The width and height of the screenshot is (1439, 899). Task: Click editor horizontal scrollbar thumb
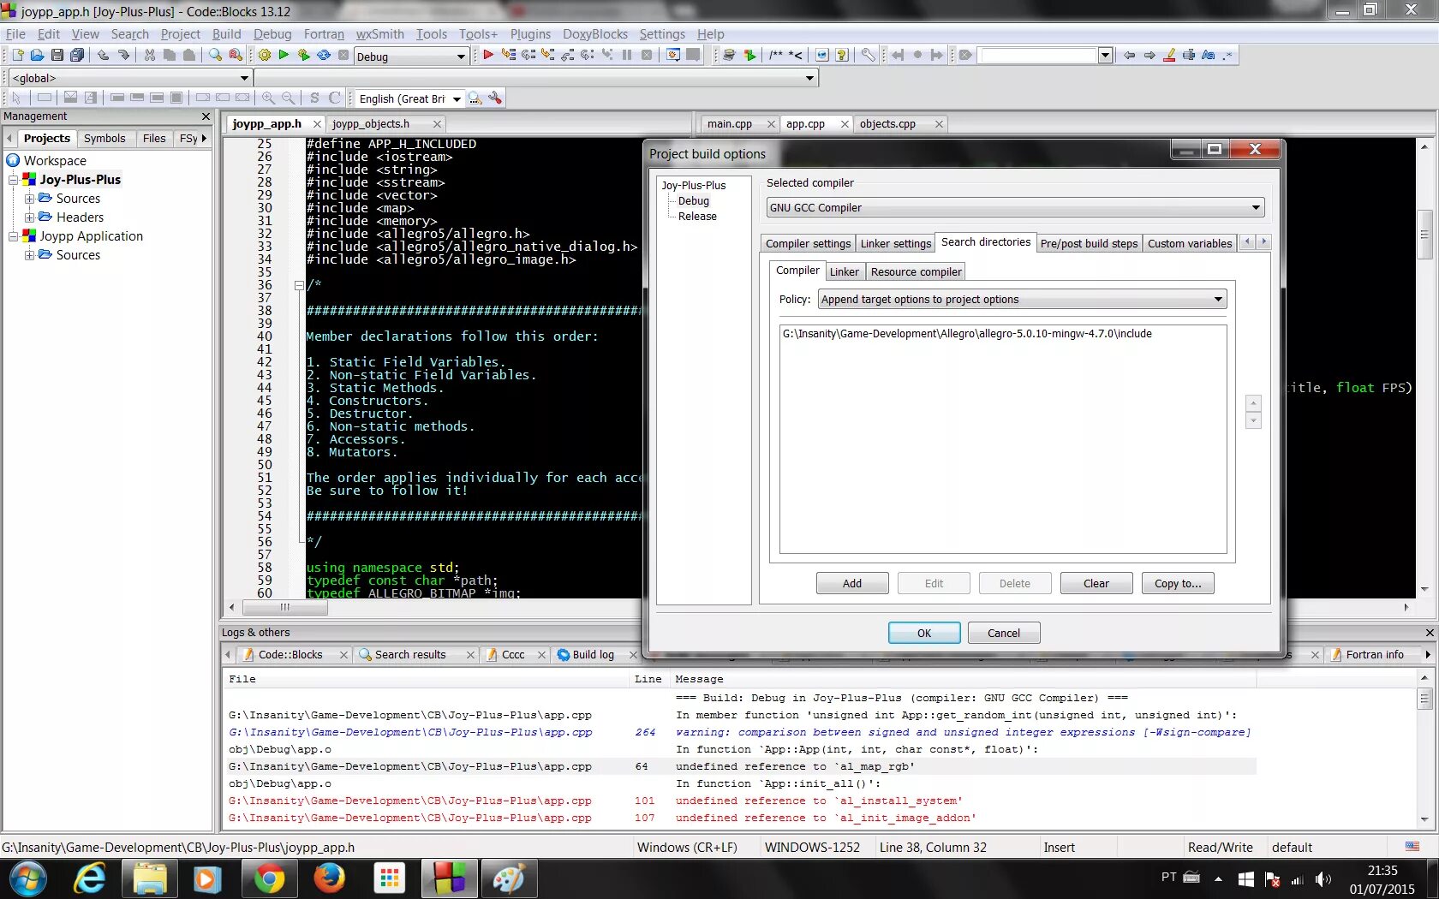[x=284, y=607]
